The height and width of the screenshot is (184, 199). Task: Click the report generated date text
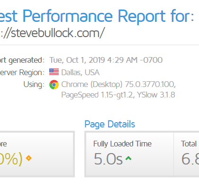coord(106,60)
